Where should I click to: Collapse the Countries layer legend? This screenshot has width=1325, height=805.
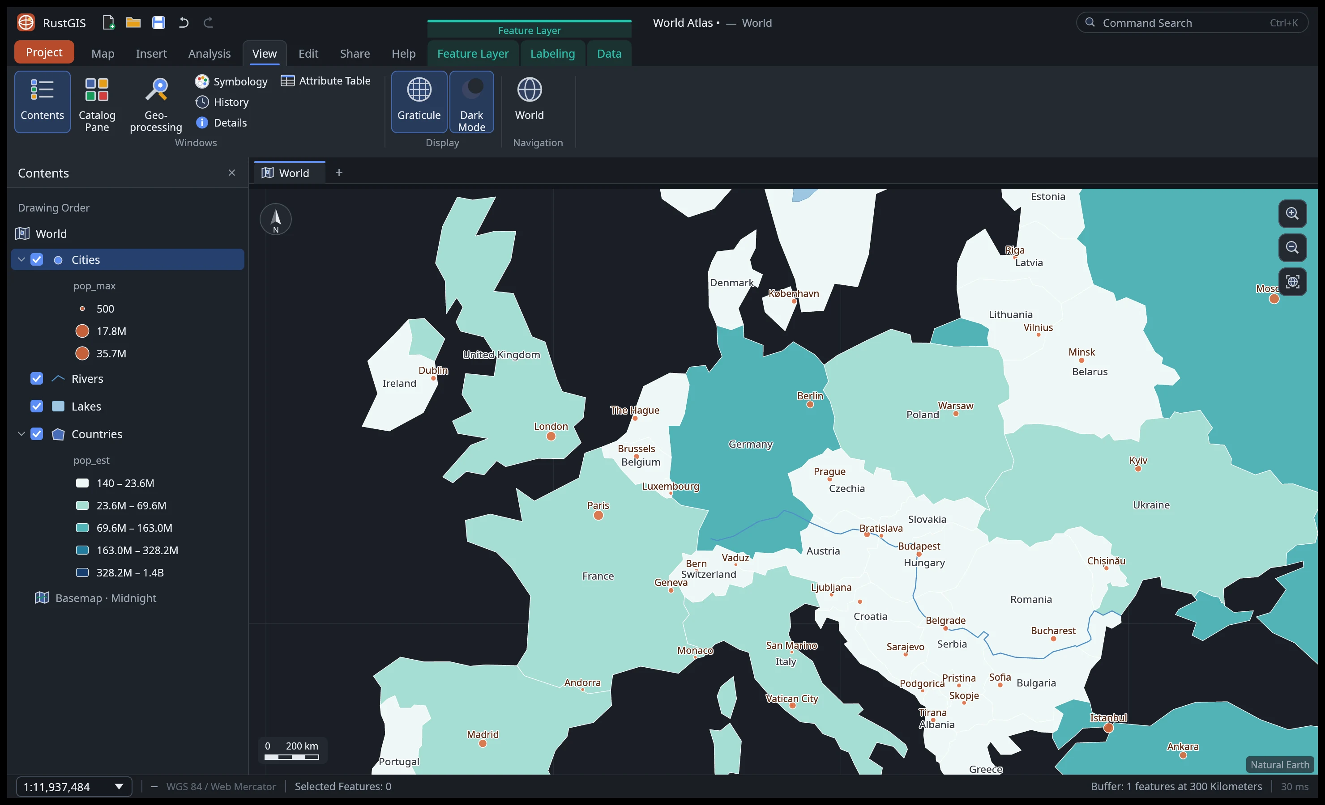click(21, 434)
